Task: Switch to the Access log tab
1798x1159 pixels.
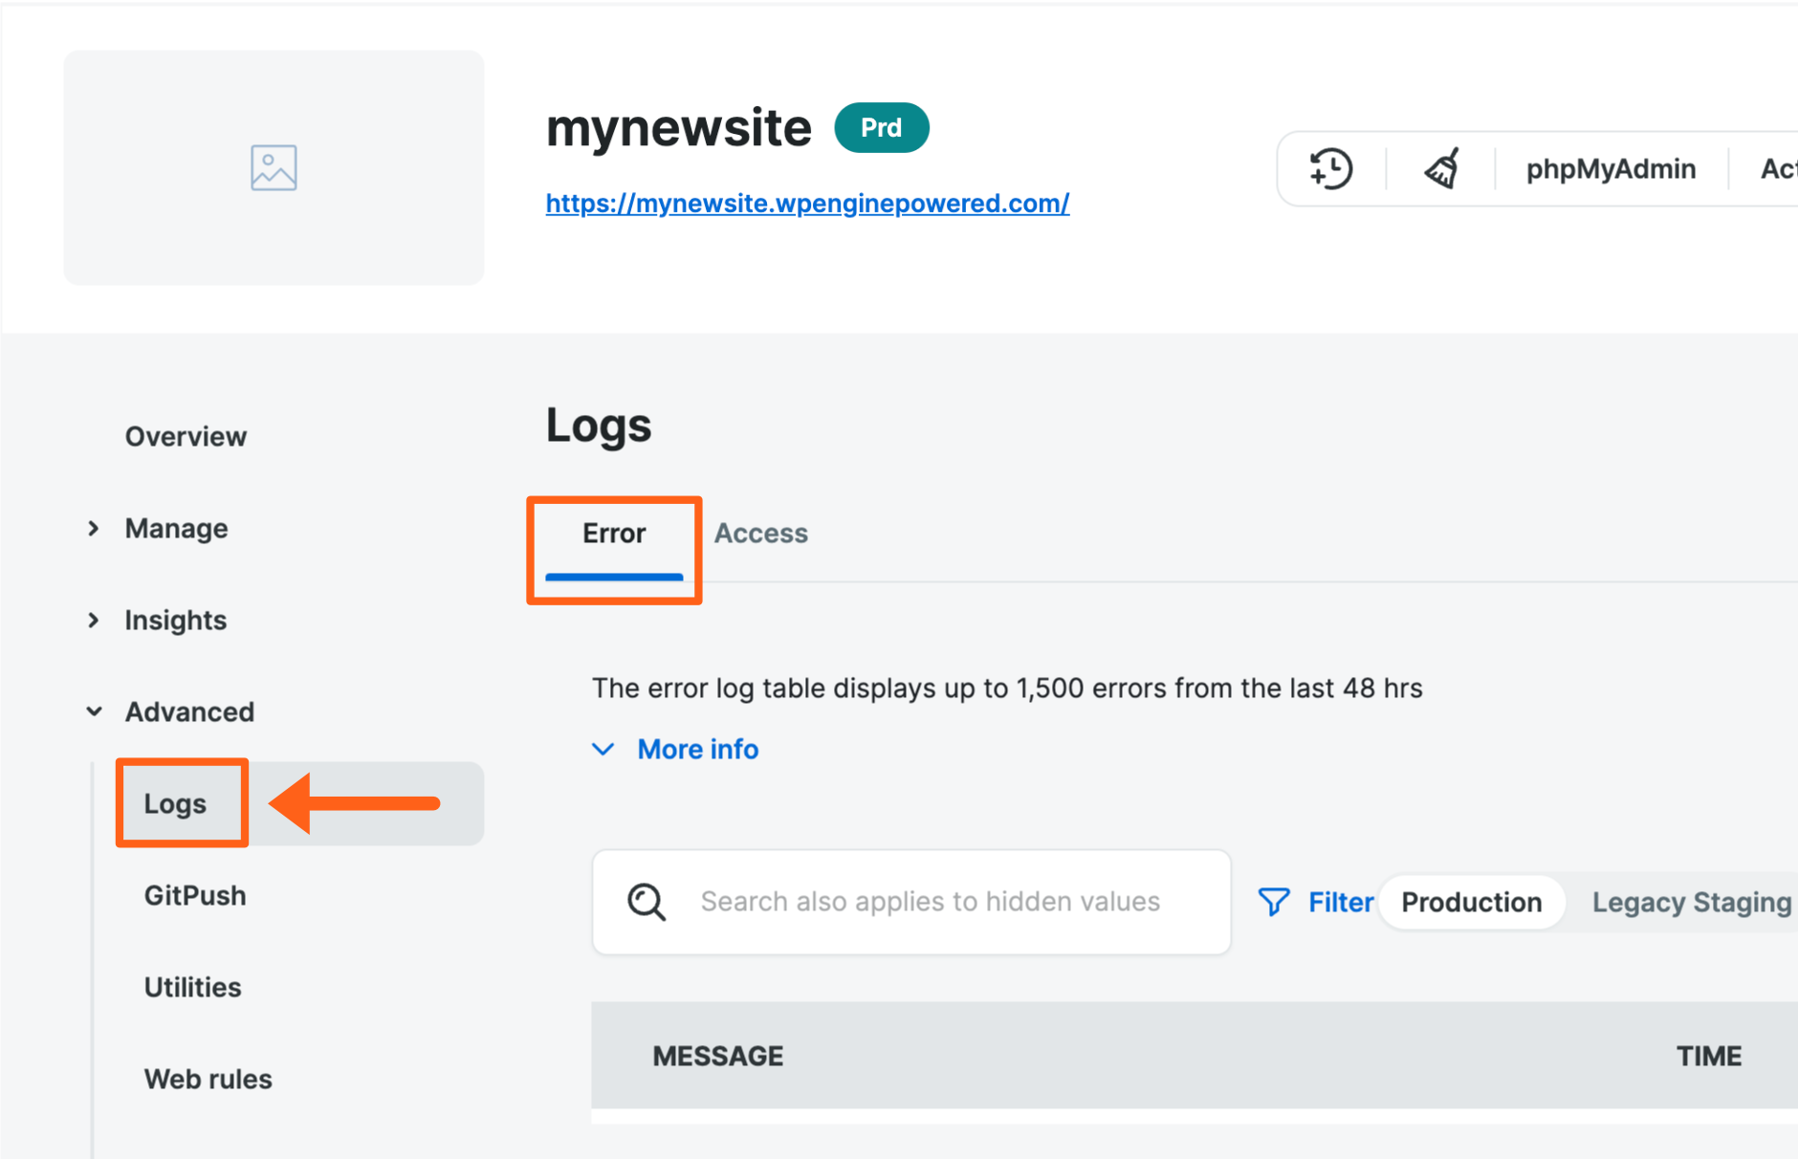Action: pyautogui.click(x=760, y=533)
